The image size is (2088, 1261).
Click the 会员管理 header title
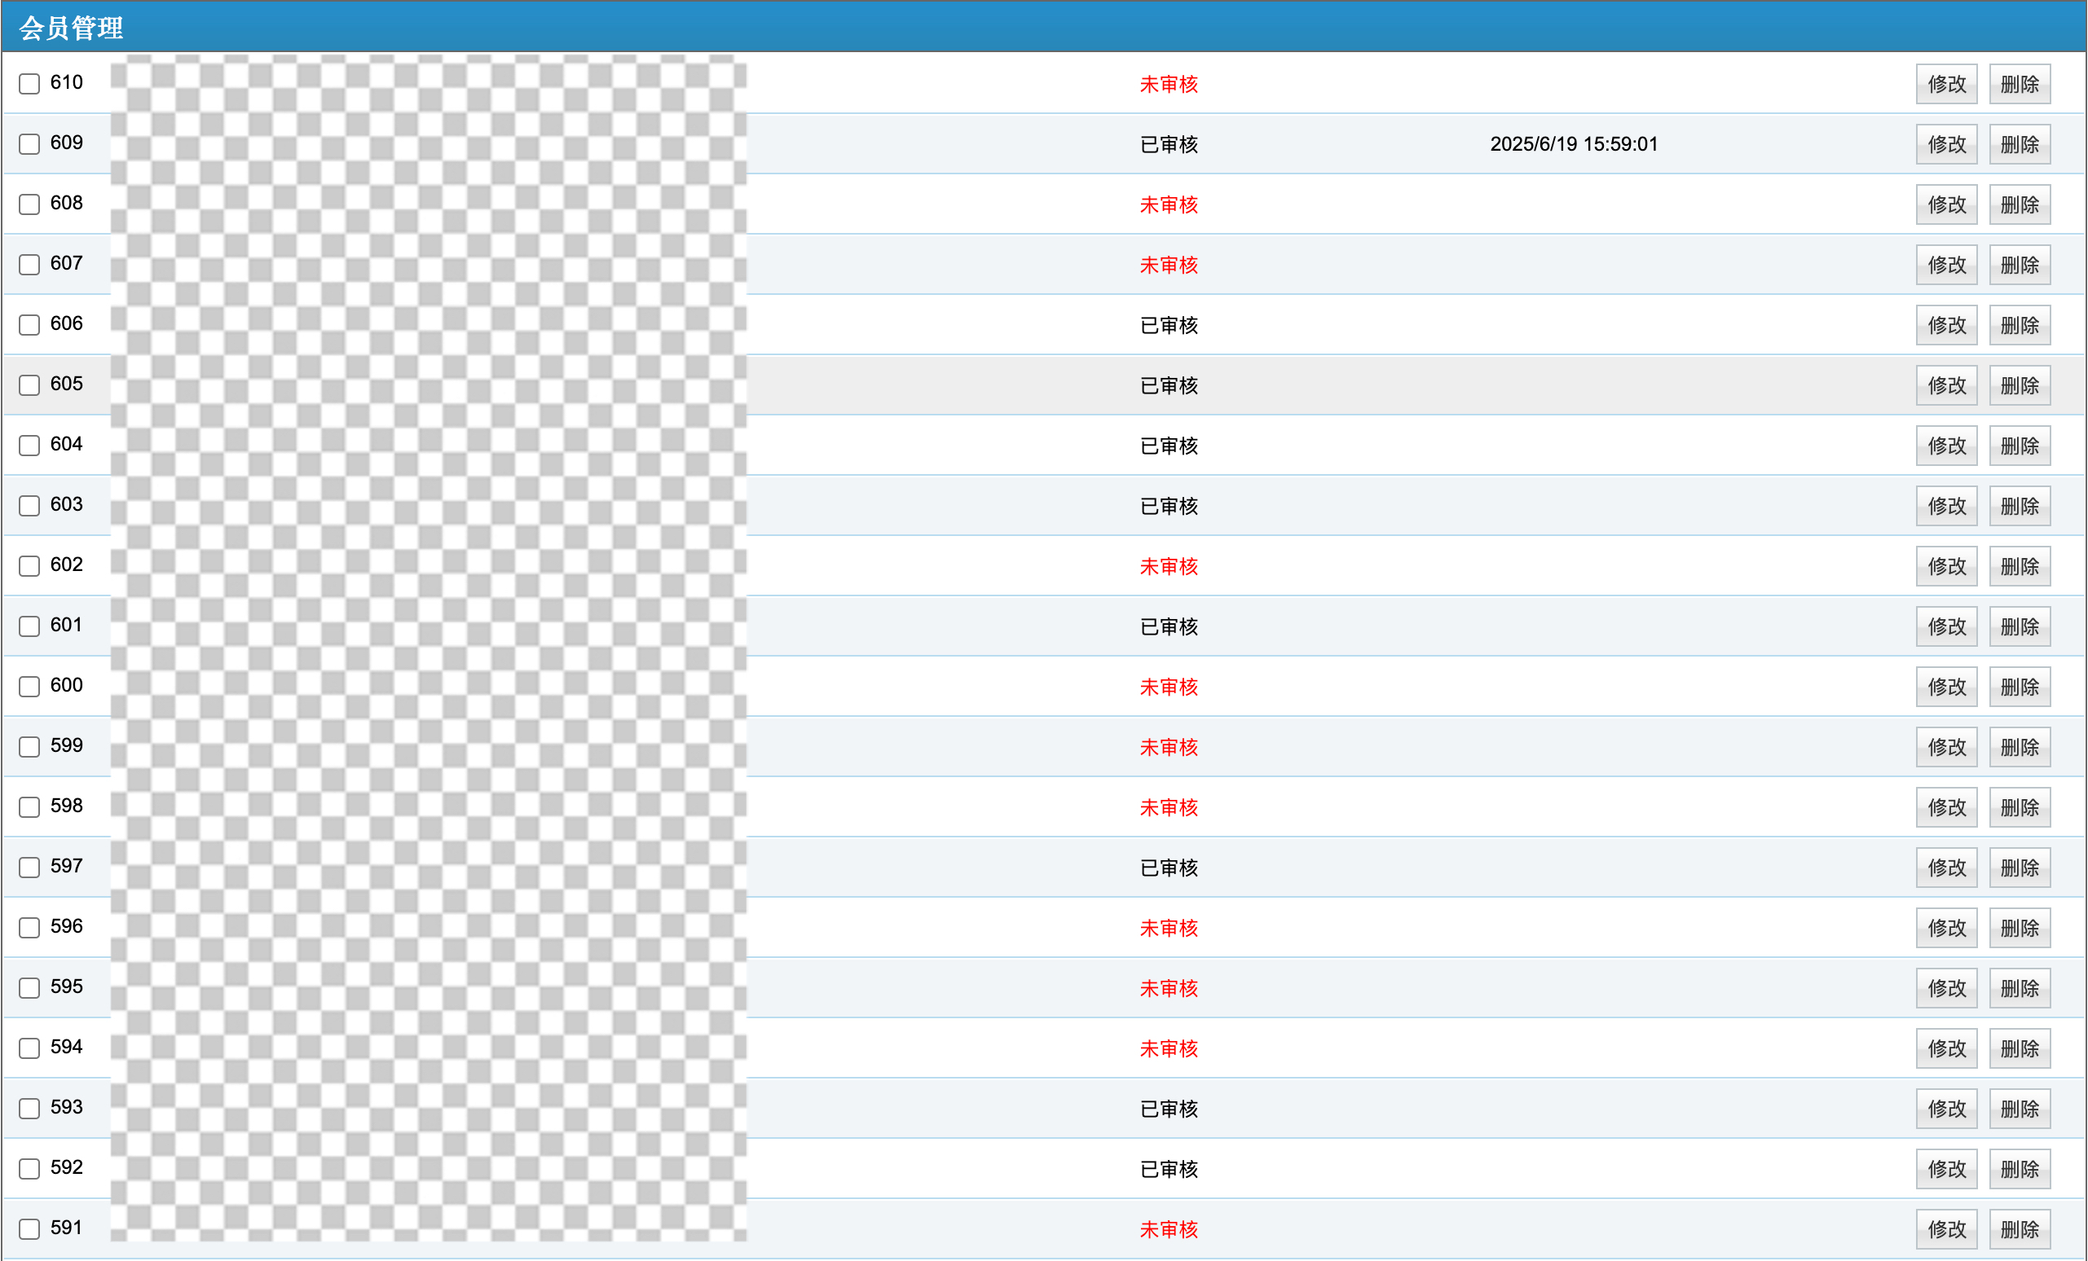tap(71, 28)
